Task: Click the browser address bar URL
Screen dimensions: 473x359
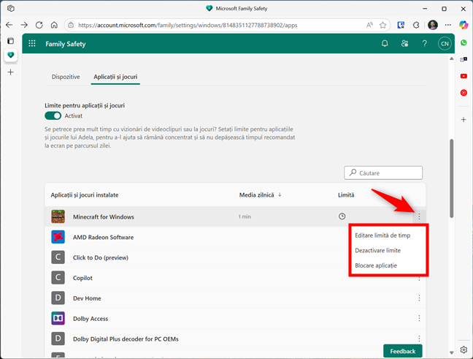Action: coord(188,25)
